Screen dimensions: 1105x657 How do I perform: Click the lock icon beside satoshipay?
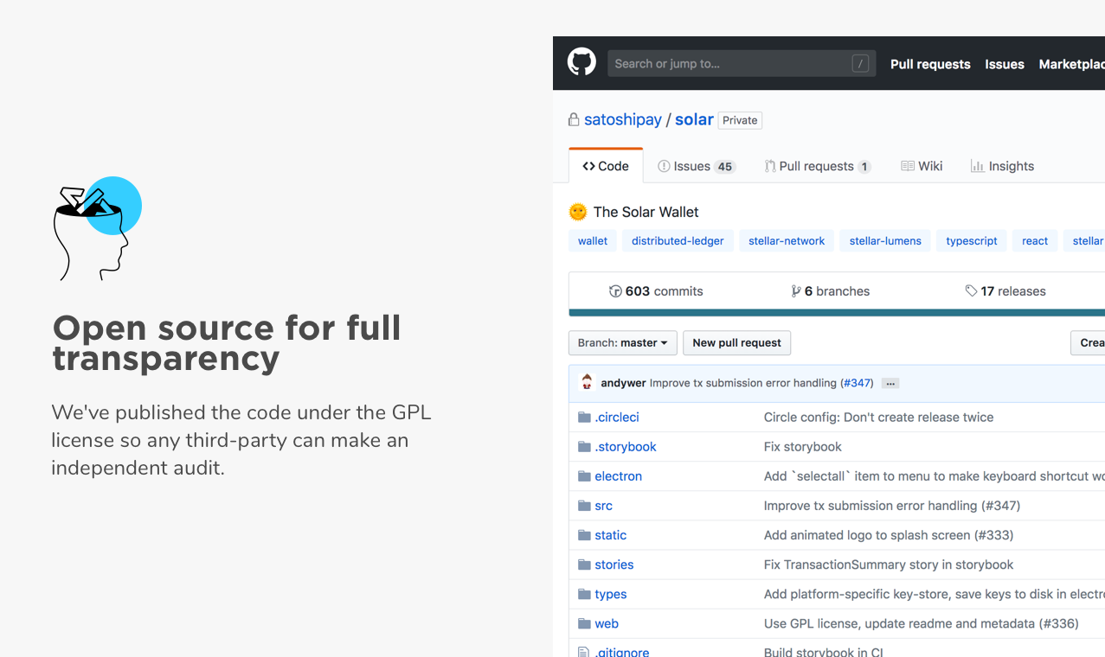pyautogui.click(x=573, y=119)
